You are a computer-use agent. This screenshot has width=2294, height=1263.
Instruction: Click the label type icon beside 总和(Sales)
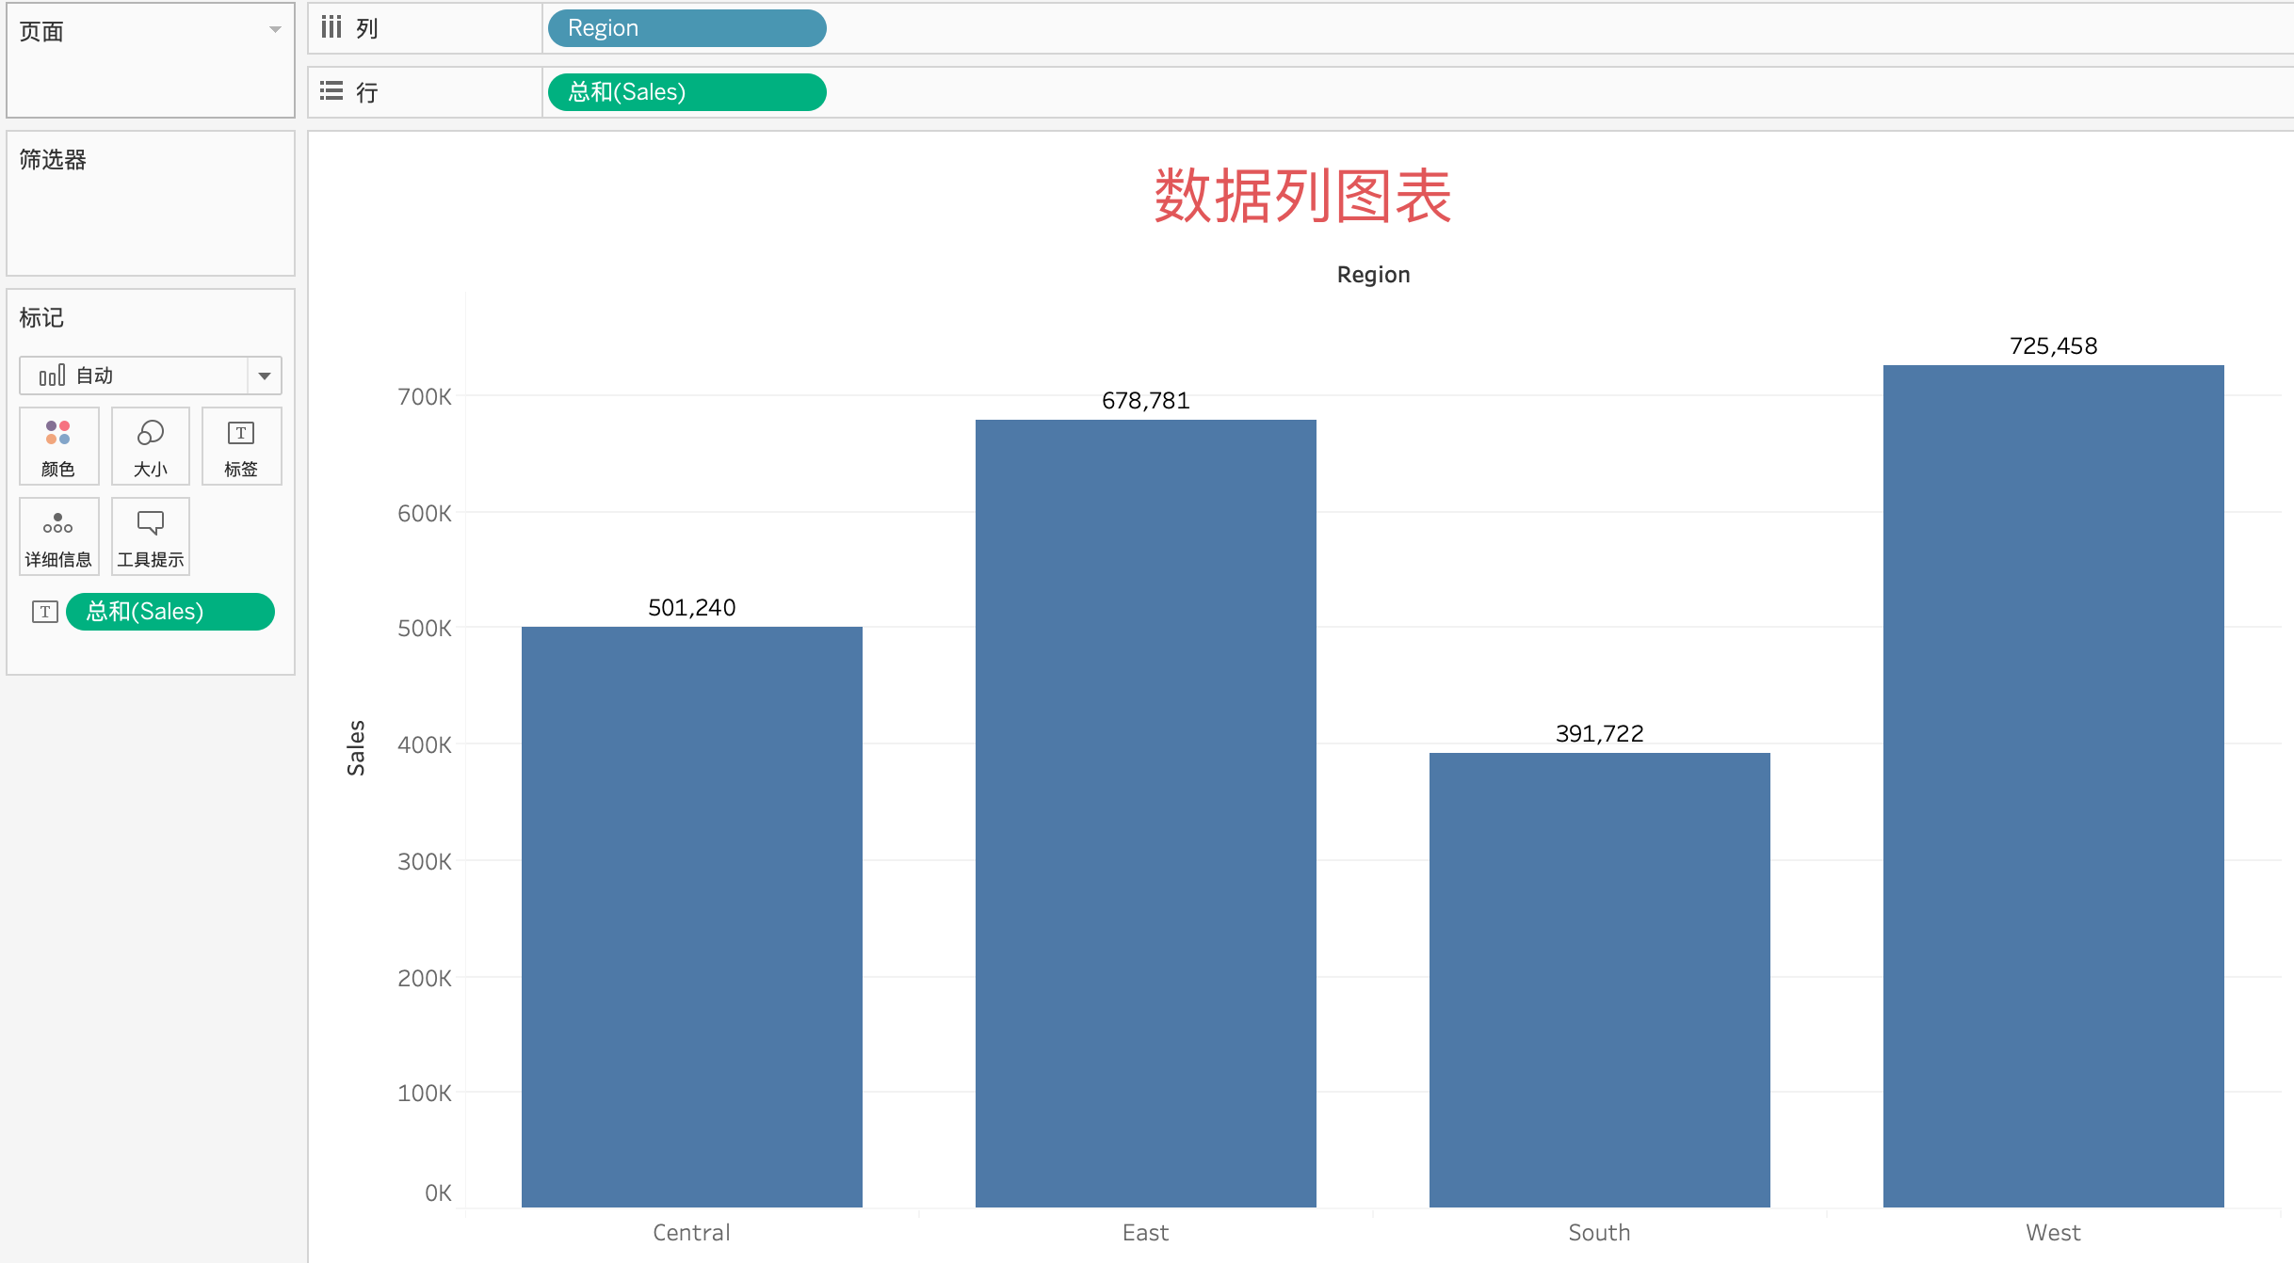point(45,612)
